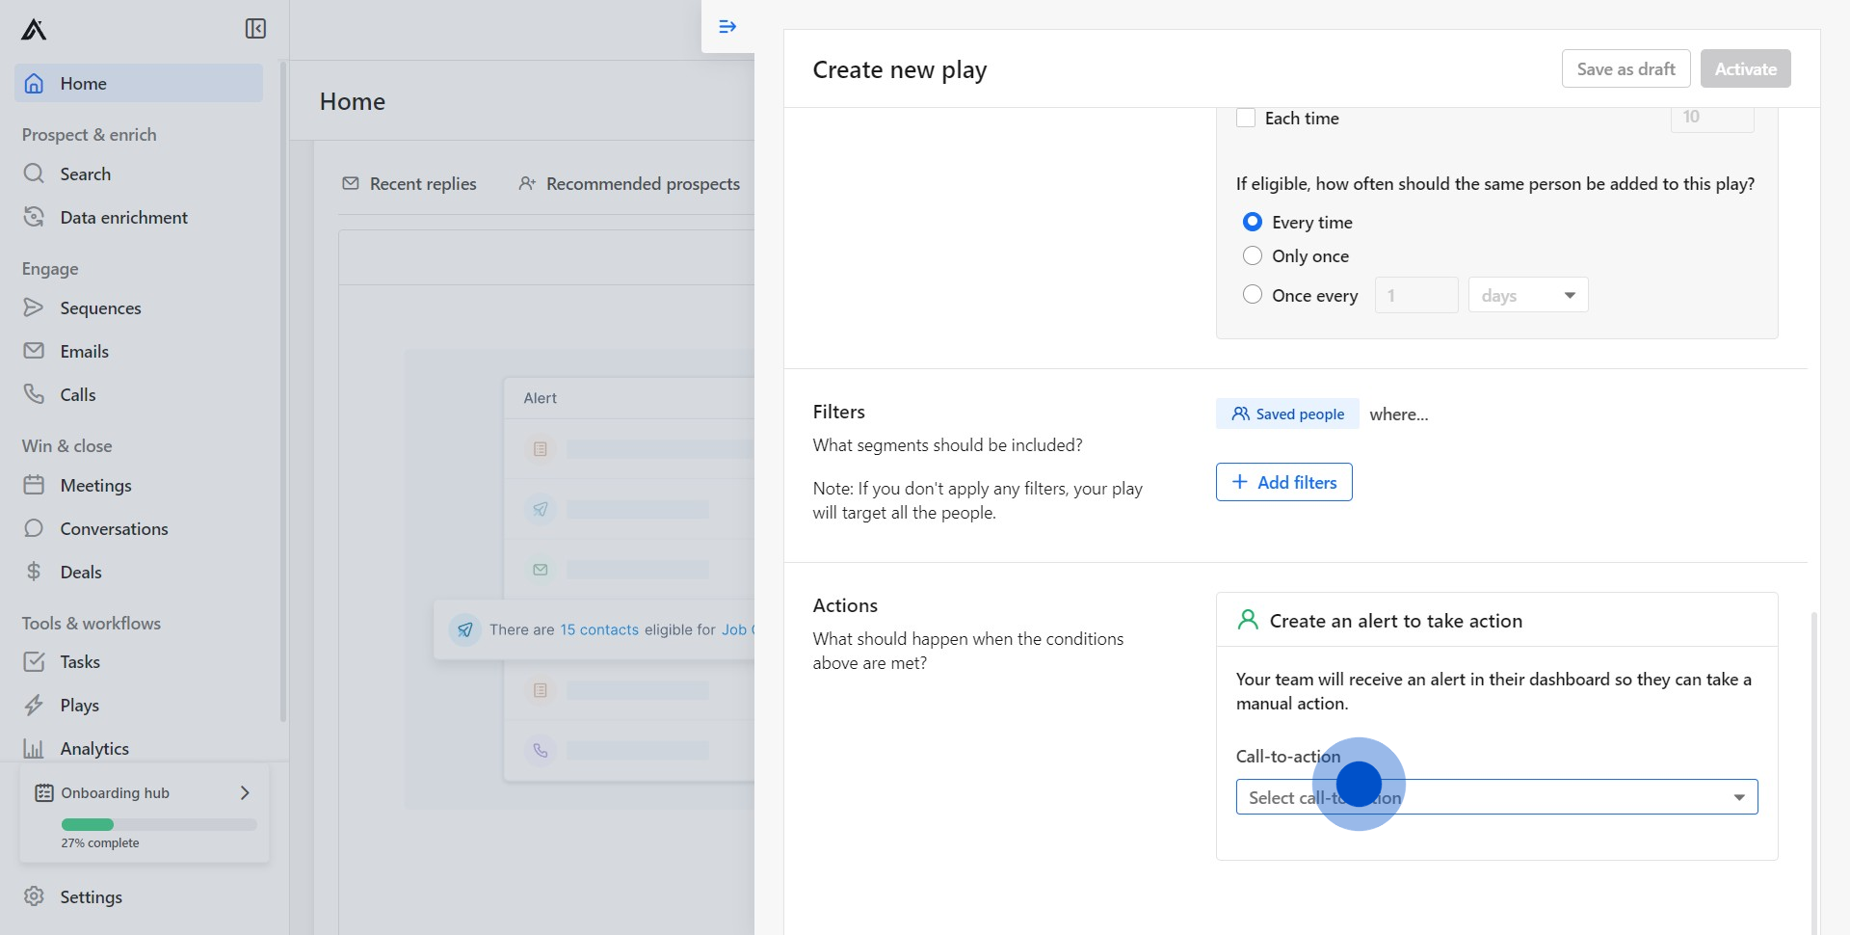This screenshot has height=935, width=1850.
Task: Open the Plays menu item
Action: (139, 705)
